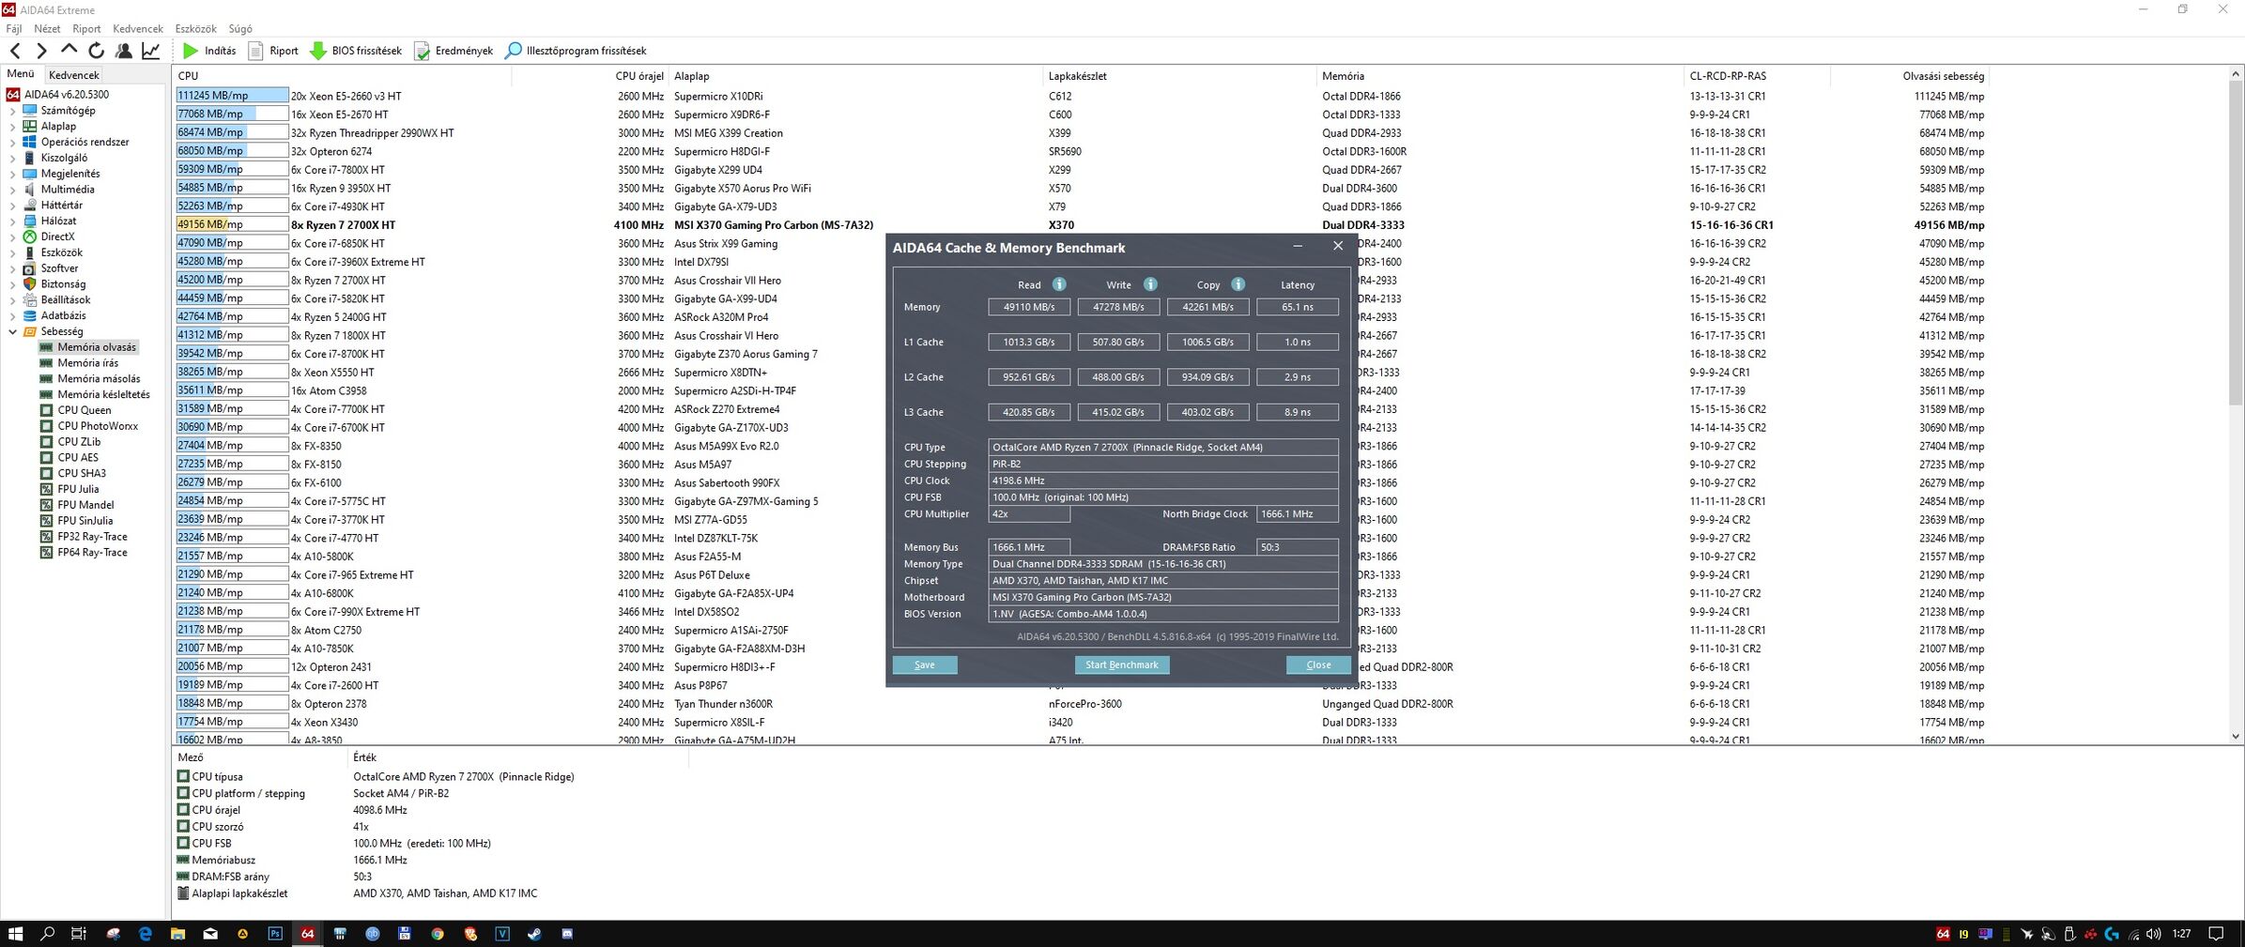Open the Fájl menu

(14, 29)
